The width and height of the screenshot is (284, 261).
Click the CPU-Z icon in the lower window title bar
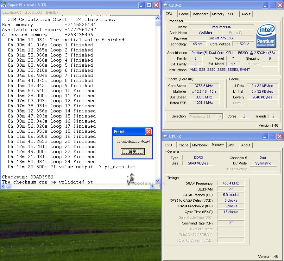[x=165, y=136]
